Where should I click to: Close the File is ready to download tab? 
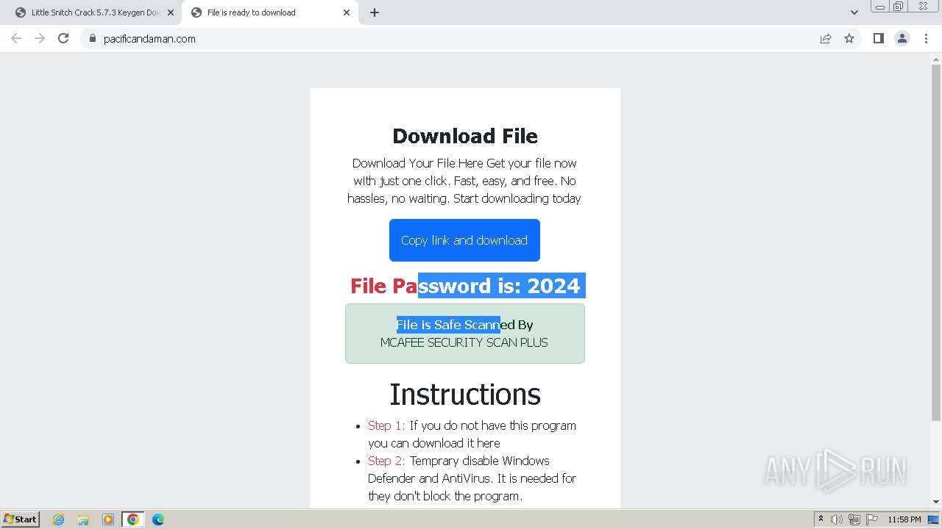tap(347, 12)
